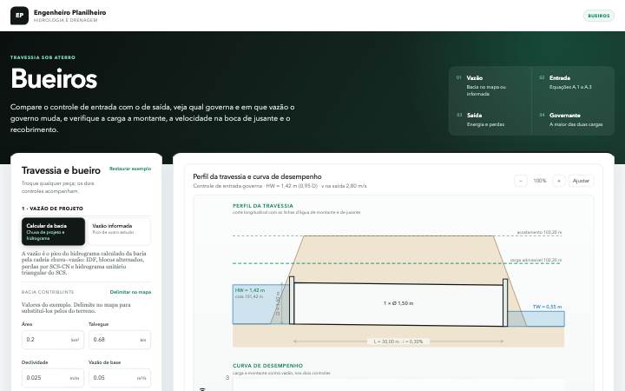Jump to step 01 Vazão
This screenshot has width=625, height=391.
coord(490,85)
